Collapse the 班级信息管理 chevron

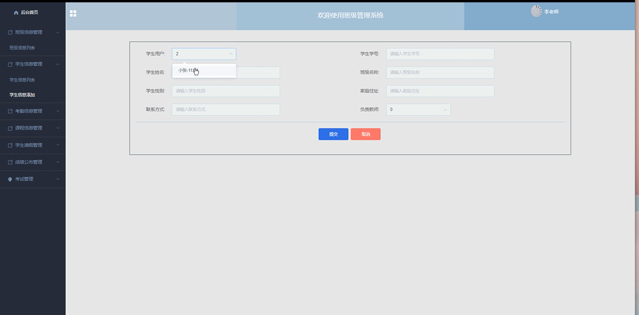point(57,32)
